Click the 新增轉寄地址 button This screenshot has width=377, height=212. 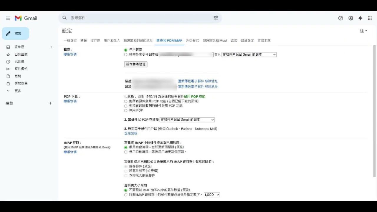point(136,64)
